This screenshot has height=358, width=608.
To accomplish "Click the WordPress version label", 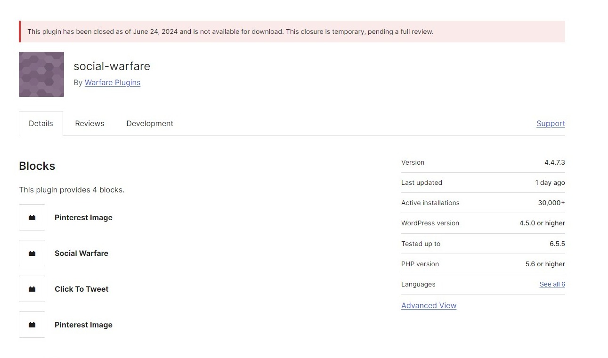I will click(x=430, y=223).
